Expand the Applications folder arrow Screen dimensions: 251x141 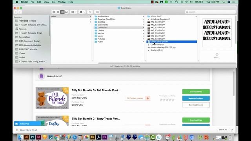[x=143, y=16]
